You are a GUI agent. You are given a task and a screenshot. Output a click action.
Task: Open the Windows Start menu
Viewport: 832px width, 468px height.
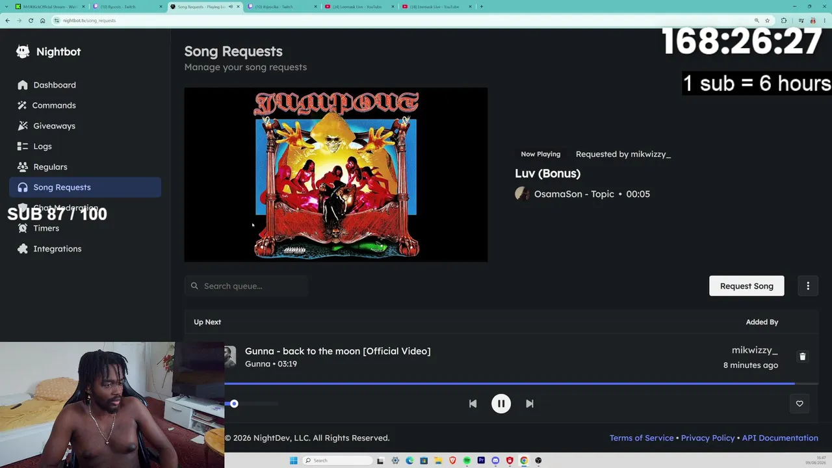[x=294, y=461]
